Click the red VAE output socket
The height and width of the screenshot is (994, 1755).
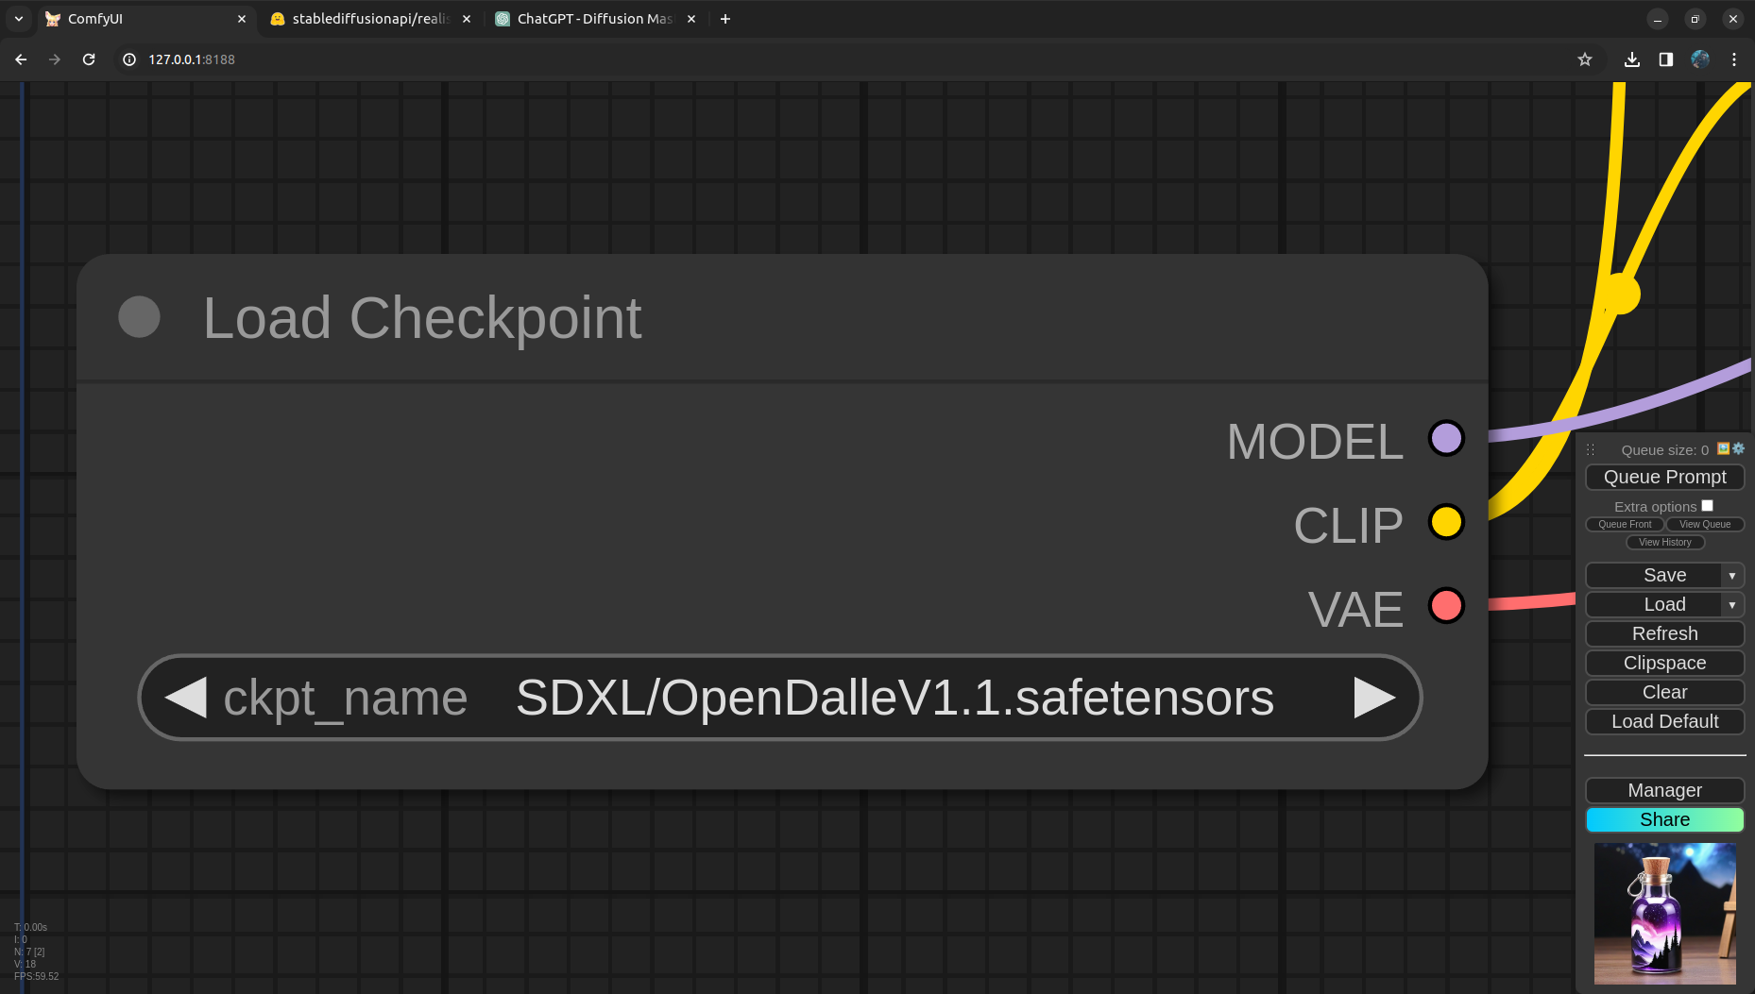pos(1446,605)
